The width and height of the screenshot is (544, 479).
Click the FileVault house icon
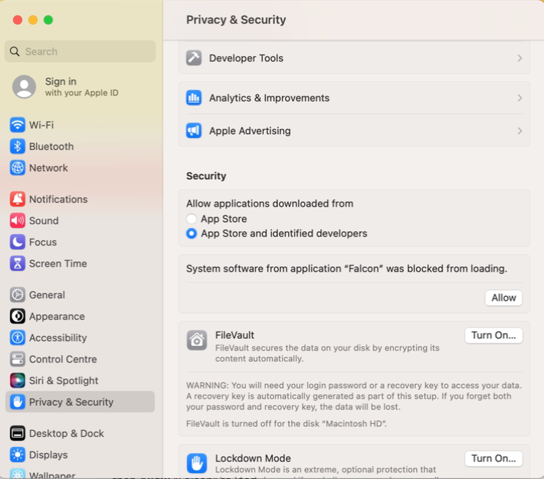point(197,340)
